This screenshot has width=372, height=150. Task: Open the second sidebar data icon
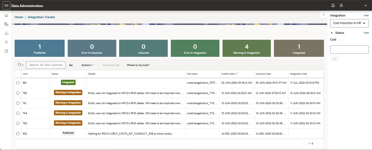pos(6,24)
